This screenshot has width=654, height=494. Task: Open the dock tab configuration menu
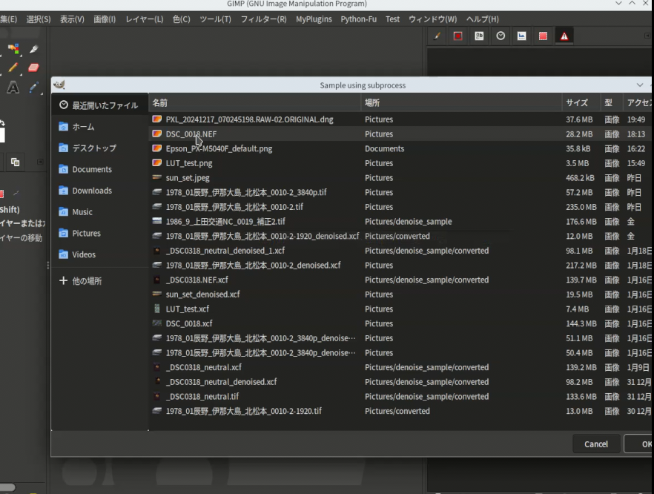click(647, 36)
